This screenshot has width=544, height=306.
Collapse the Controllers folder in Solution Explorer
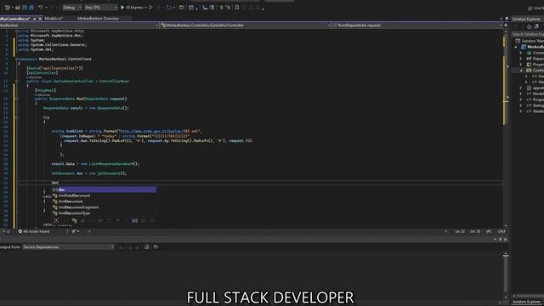pos(521,71)
